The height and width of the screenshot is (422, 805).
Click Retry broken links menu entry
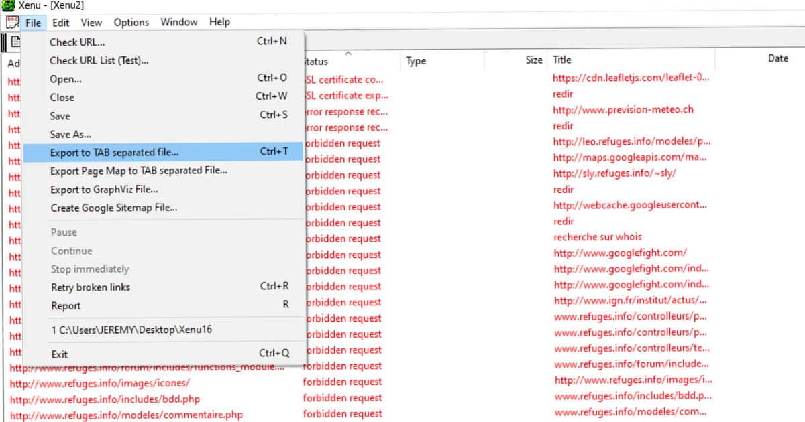[164, 287]
